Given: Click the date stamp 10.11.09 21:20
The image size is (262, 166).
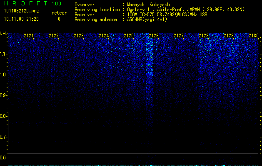Looking at the screenshot, I should click(x=21, y=19).
